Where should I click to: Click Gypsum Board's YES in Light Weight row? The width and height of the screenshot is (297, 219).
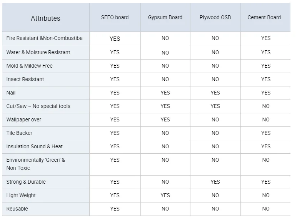pyautogui.click(x=165, y=195)
